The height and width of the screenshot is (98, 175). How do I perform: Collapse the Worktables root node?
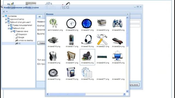[x=3, y=16]
